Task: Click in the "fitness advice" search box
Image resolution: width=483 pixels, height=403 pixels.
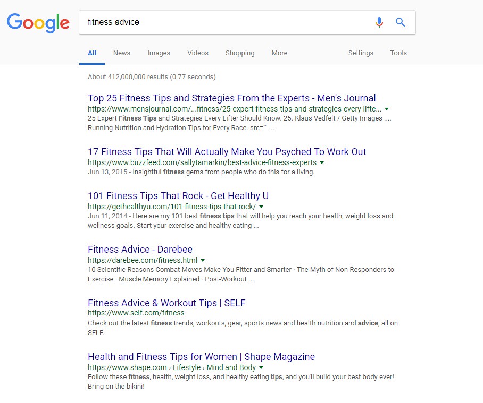Action: 223,22
